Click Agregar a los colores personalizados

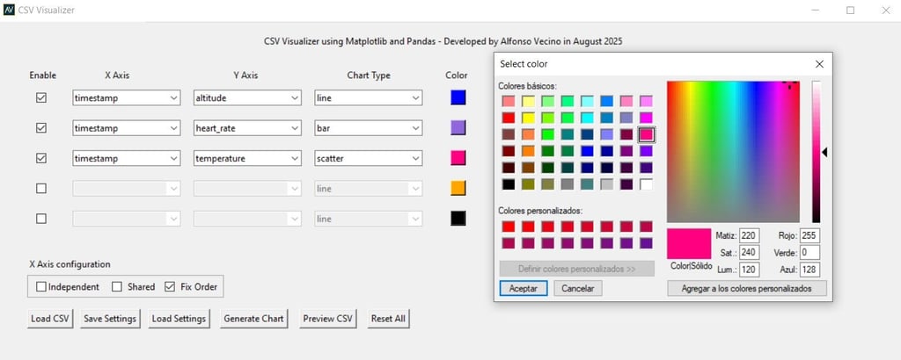click(746, 288)
